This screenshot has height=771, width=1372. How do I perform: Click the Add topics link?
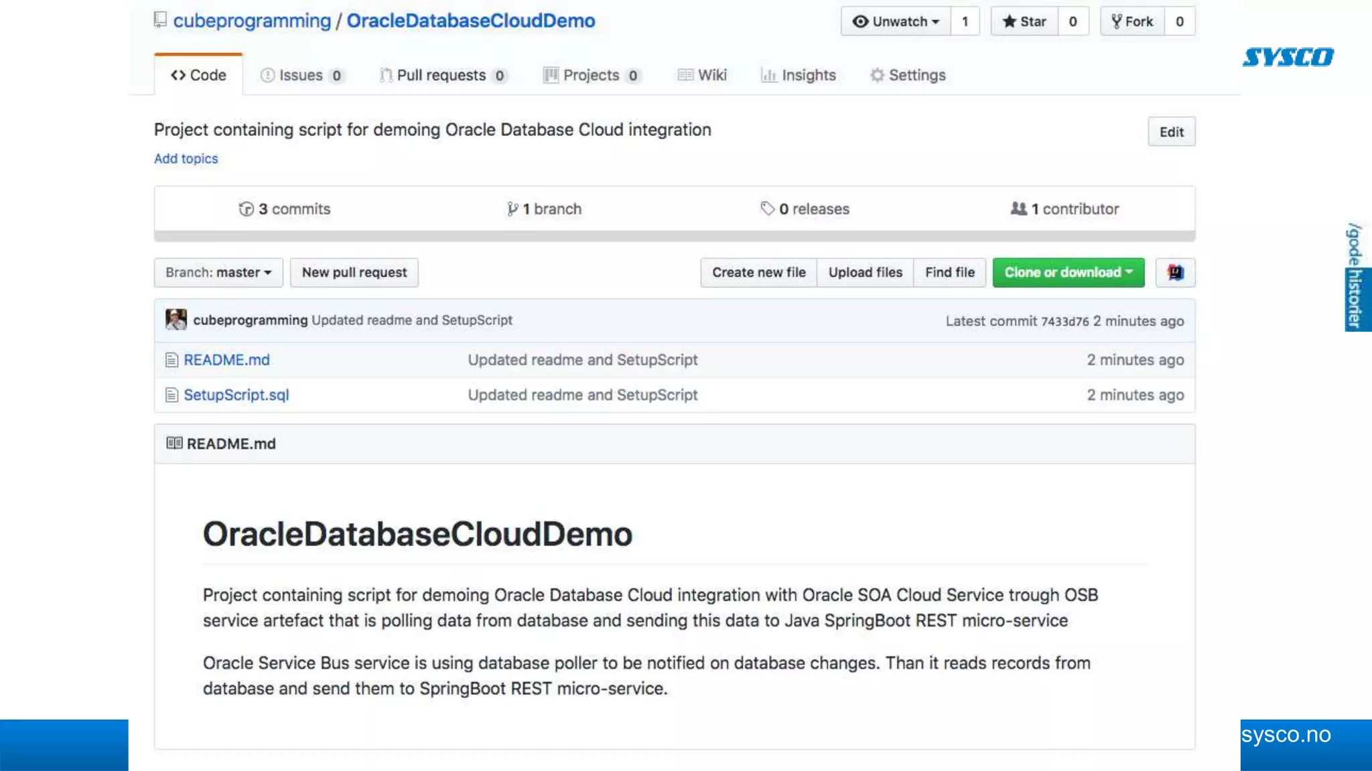tap(186, 159)
